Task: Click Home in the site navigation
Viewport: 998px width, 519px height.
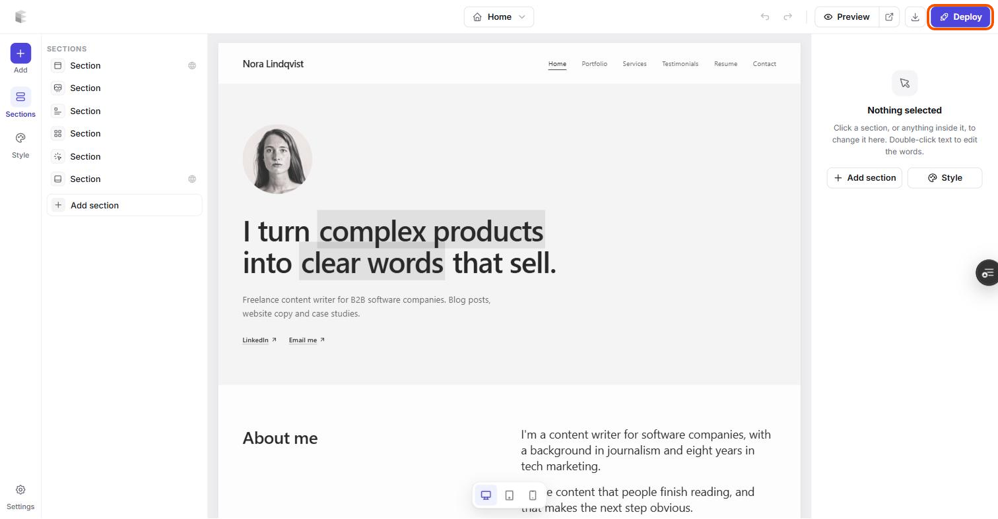Action: (557, 64)
